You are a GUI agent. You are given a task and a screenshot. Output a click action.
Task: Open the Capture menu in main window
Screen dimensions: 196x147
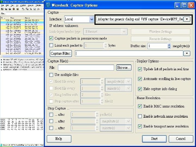(x=23, y=5)
